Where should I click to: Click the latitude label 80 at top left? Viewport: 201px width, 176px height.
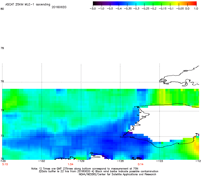[x=2, y=9]
